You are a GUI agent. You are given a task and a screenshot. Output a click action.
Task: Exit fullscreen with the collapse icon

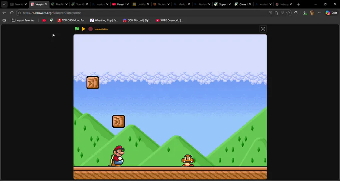point(263,29)
